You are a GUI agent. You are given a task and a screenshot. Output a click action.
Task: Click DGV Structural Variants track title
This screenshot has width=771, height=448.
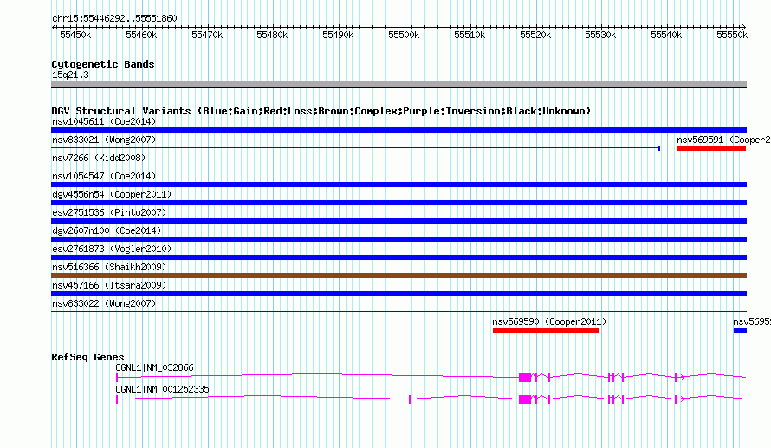321,111
